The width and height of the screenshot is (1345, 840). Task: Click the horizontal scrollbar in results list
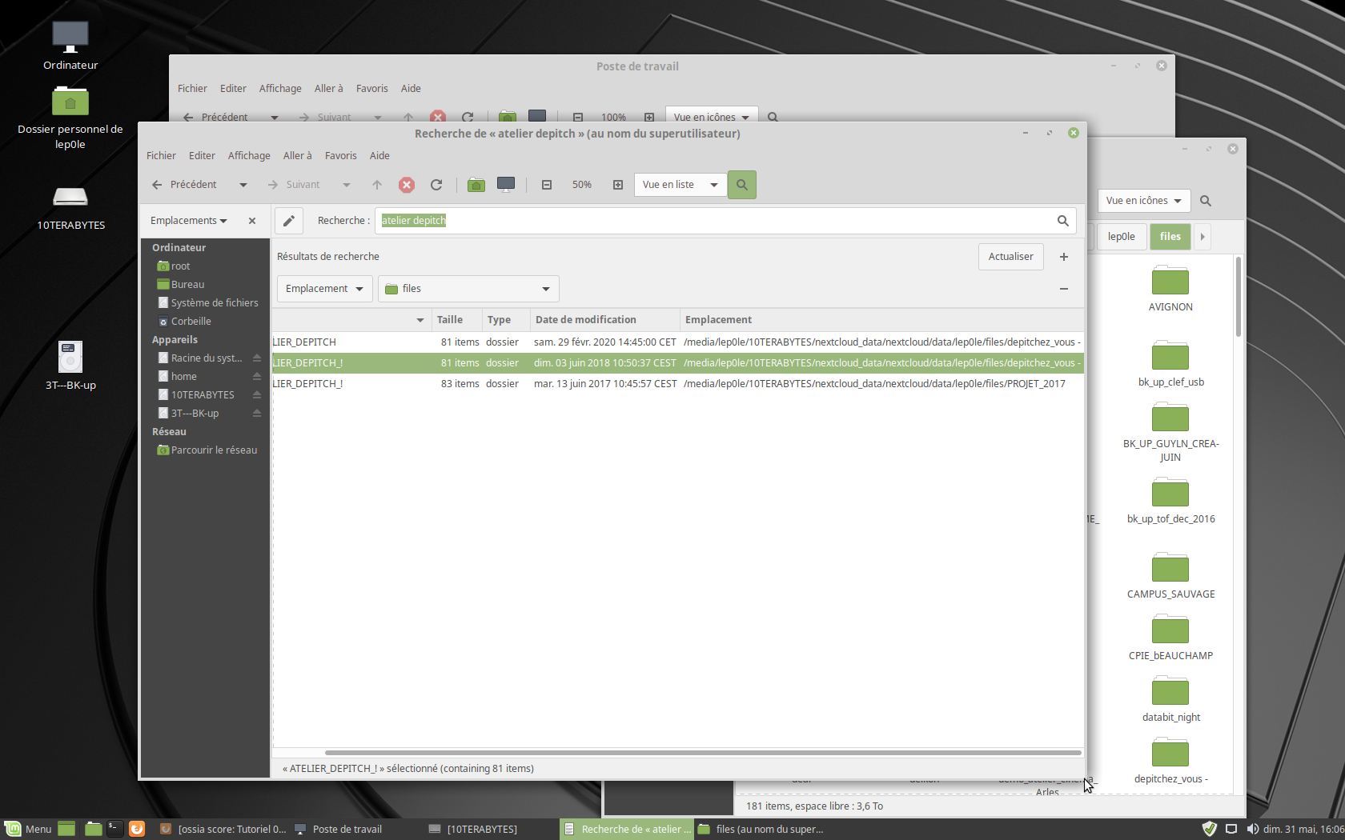tap(702, 753)
